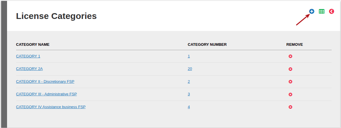Open CATEGORY IV Assistance business FSP link
Screen dimensions: 341x128
point(51,107)
